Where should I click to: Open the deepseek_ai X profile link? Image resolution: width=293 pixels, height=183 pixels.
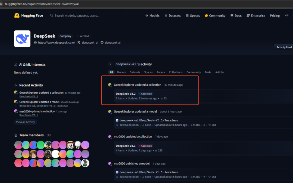click(90, 43)
